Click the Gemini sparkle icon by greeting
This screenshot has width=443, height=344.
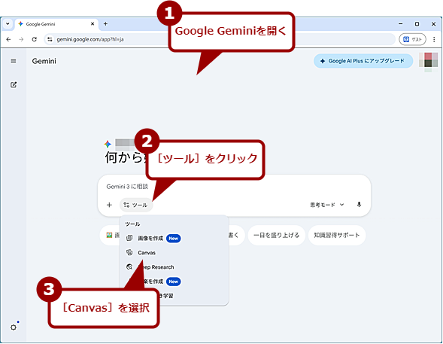tap(108, 145)
